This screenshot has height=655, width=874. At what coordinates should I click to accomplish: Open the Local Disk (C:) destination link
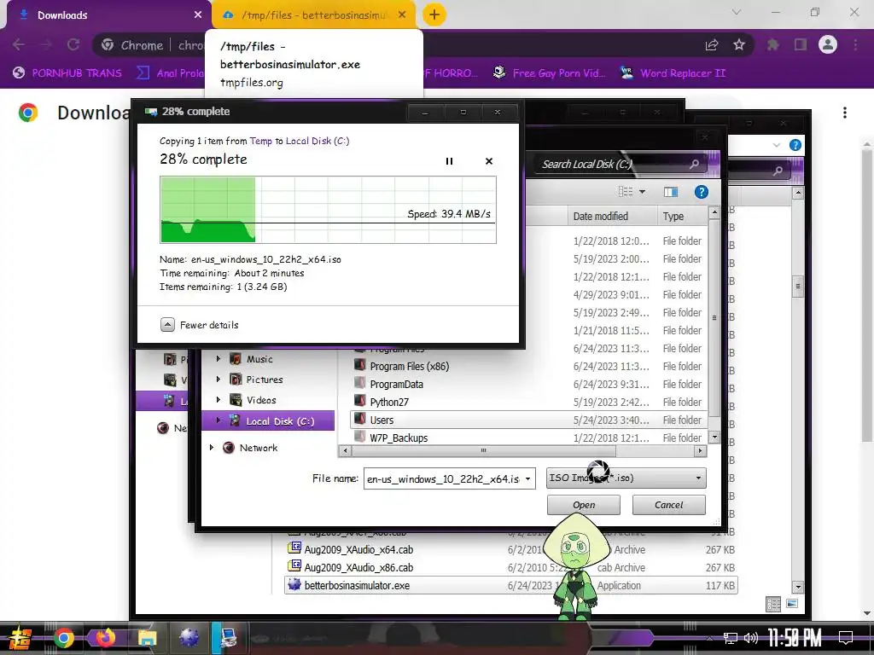318,141
